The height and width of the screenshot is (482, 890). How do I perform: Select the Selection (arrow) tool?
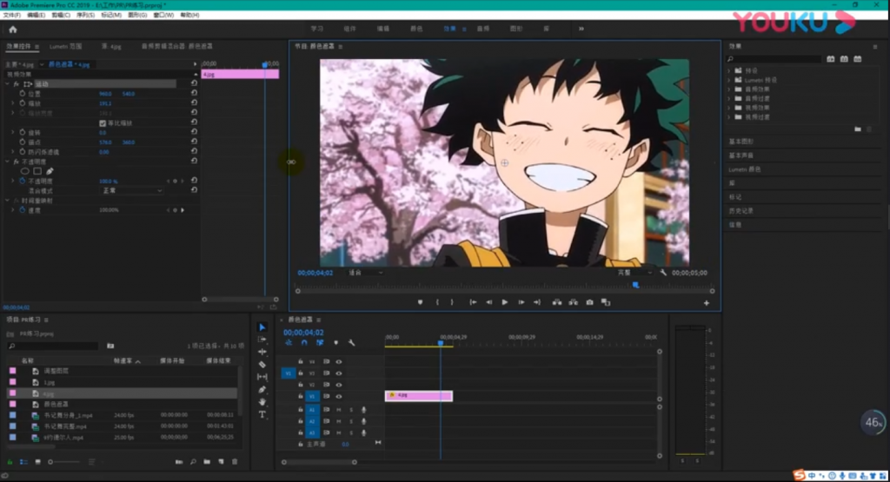click(262, 327)
